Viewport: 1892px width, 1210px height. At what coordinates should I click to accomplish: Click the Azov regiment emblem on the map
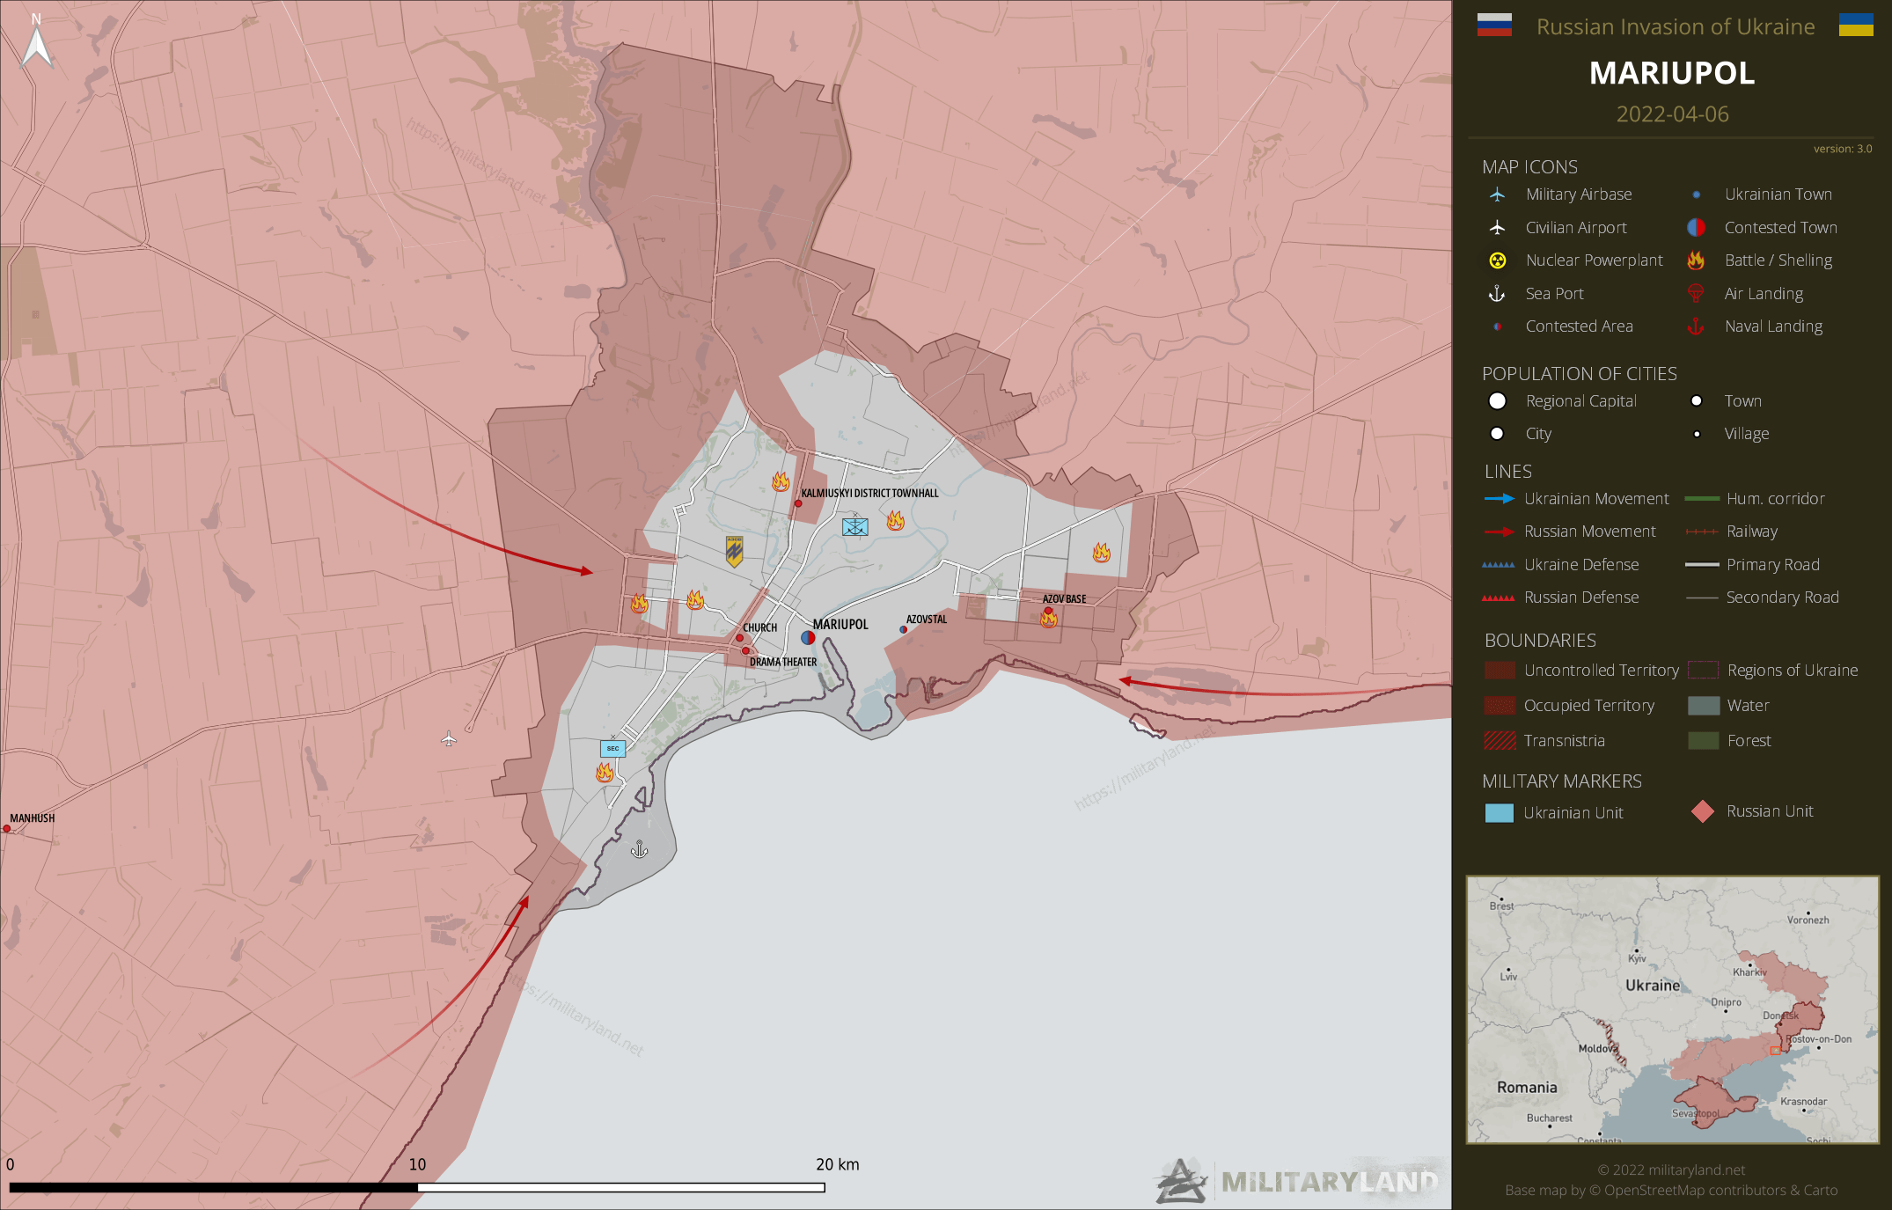pyautogui.click(x=734, y=551)
